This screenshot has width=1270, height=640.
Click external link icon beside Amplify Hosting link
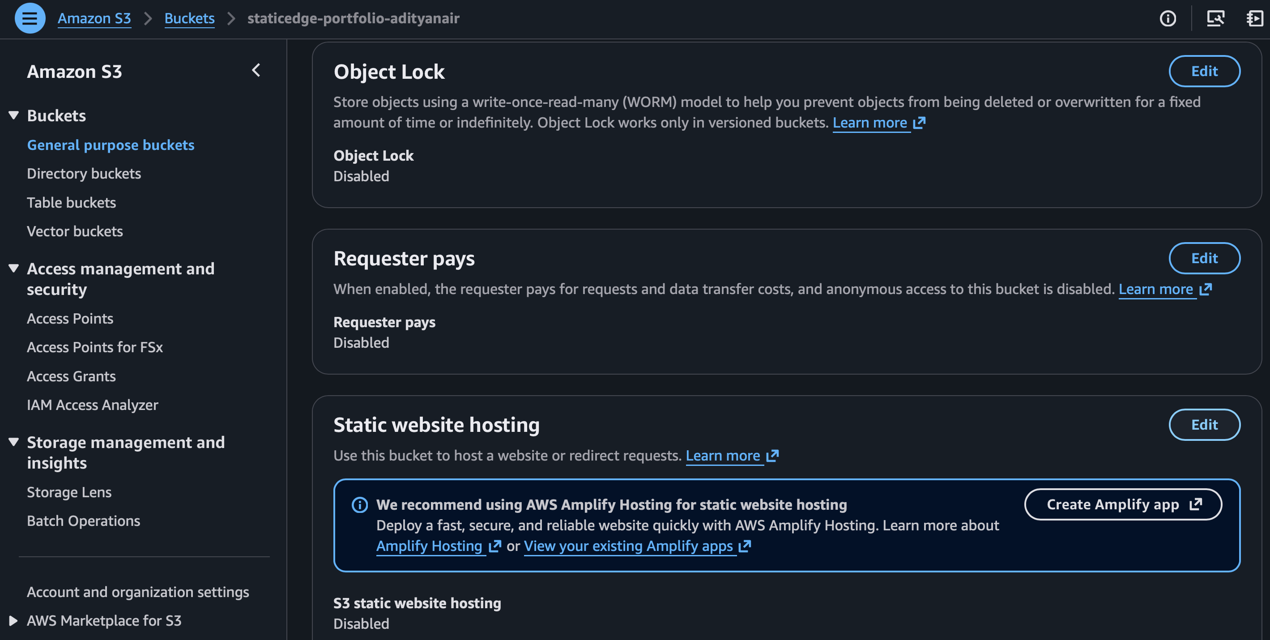point(494,546)
